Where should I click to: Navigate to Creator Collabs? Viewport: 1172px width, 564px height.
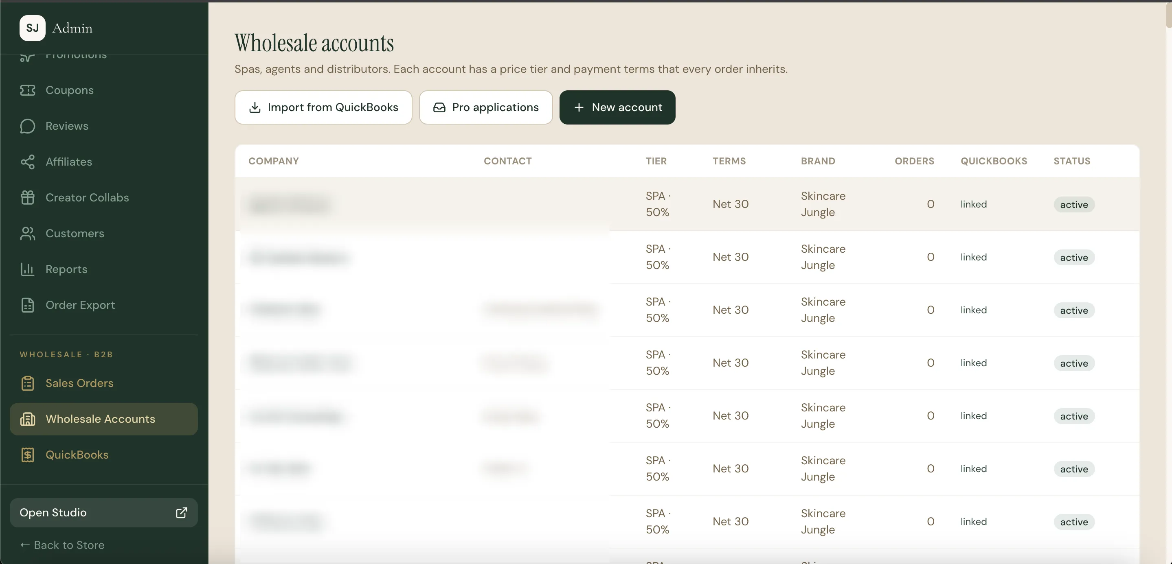tap(104, 198)
